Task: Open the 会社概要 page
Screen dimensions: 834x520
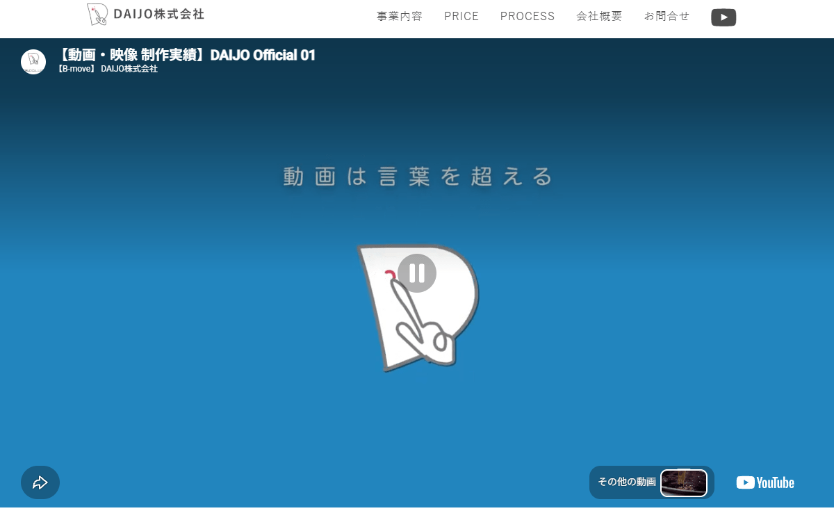Action: click(600, 17)
